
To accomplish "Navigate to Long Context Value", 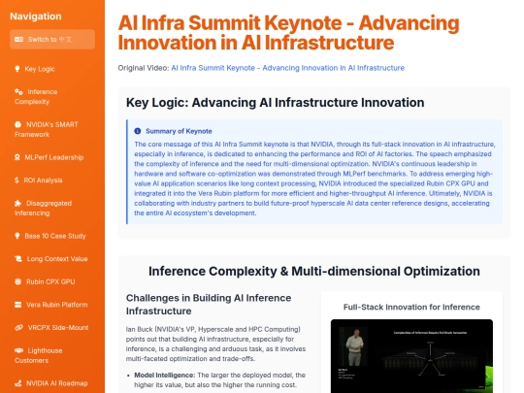I will 52,259.
